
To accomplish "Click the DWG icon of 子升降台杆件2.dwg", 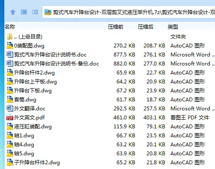I will (10, 162).
